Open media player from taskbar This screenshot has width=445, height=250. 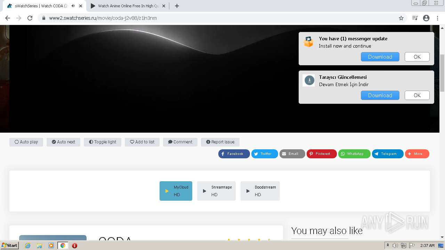pos(51,245)
